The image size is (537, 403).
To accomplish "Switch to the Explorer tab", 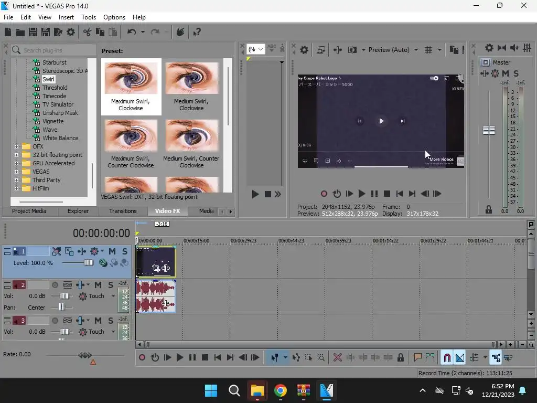I will [78, 211].
